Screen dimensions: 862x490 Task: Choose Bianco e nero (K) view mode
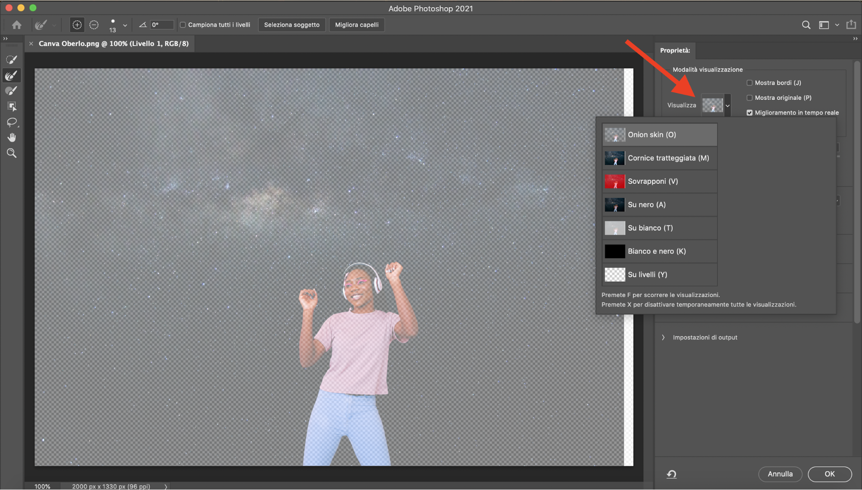659,251
